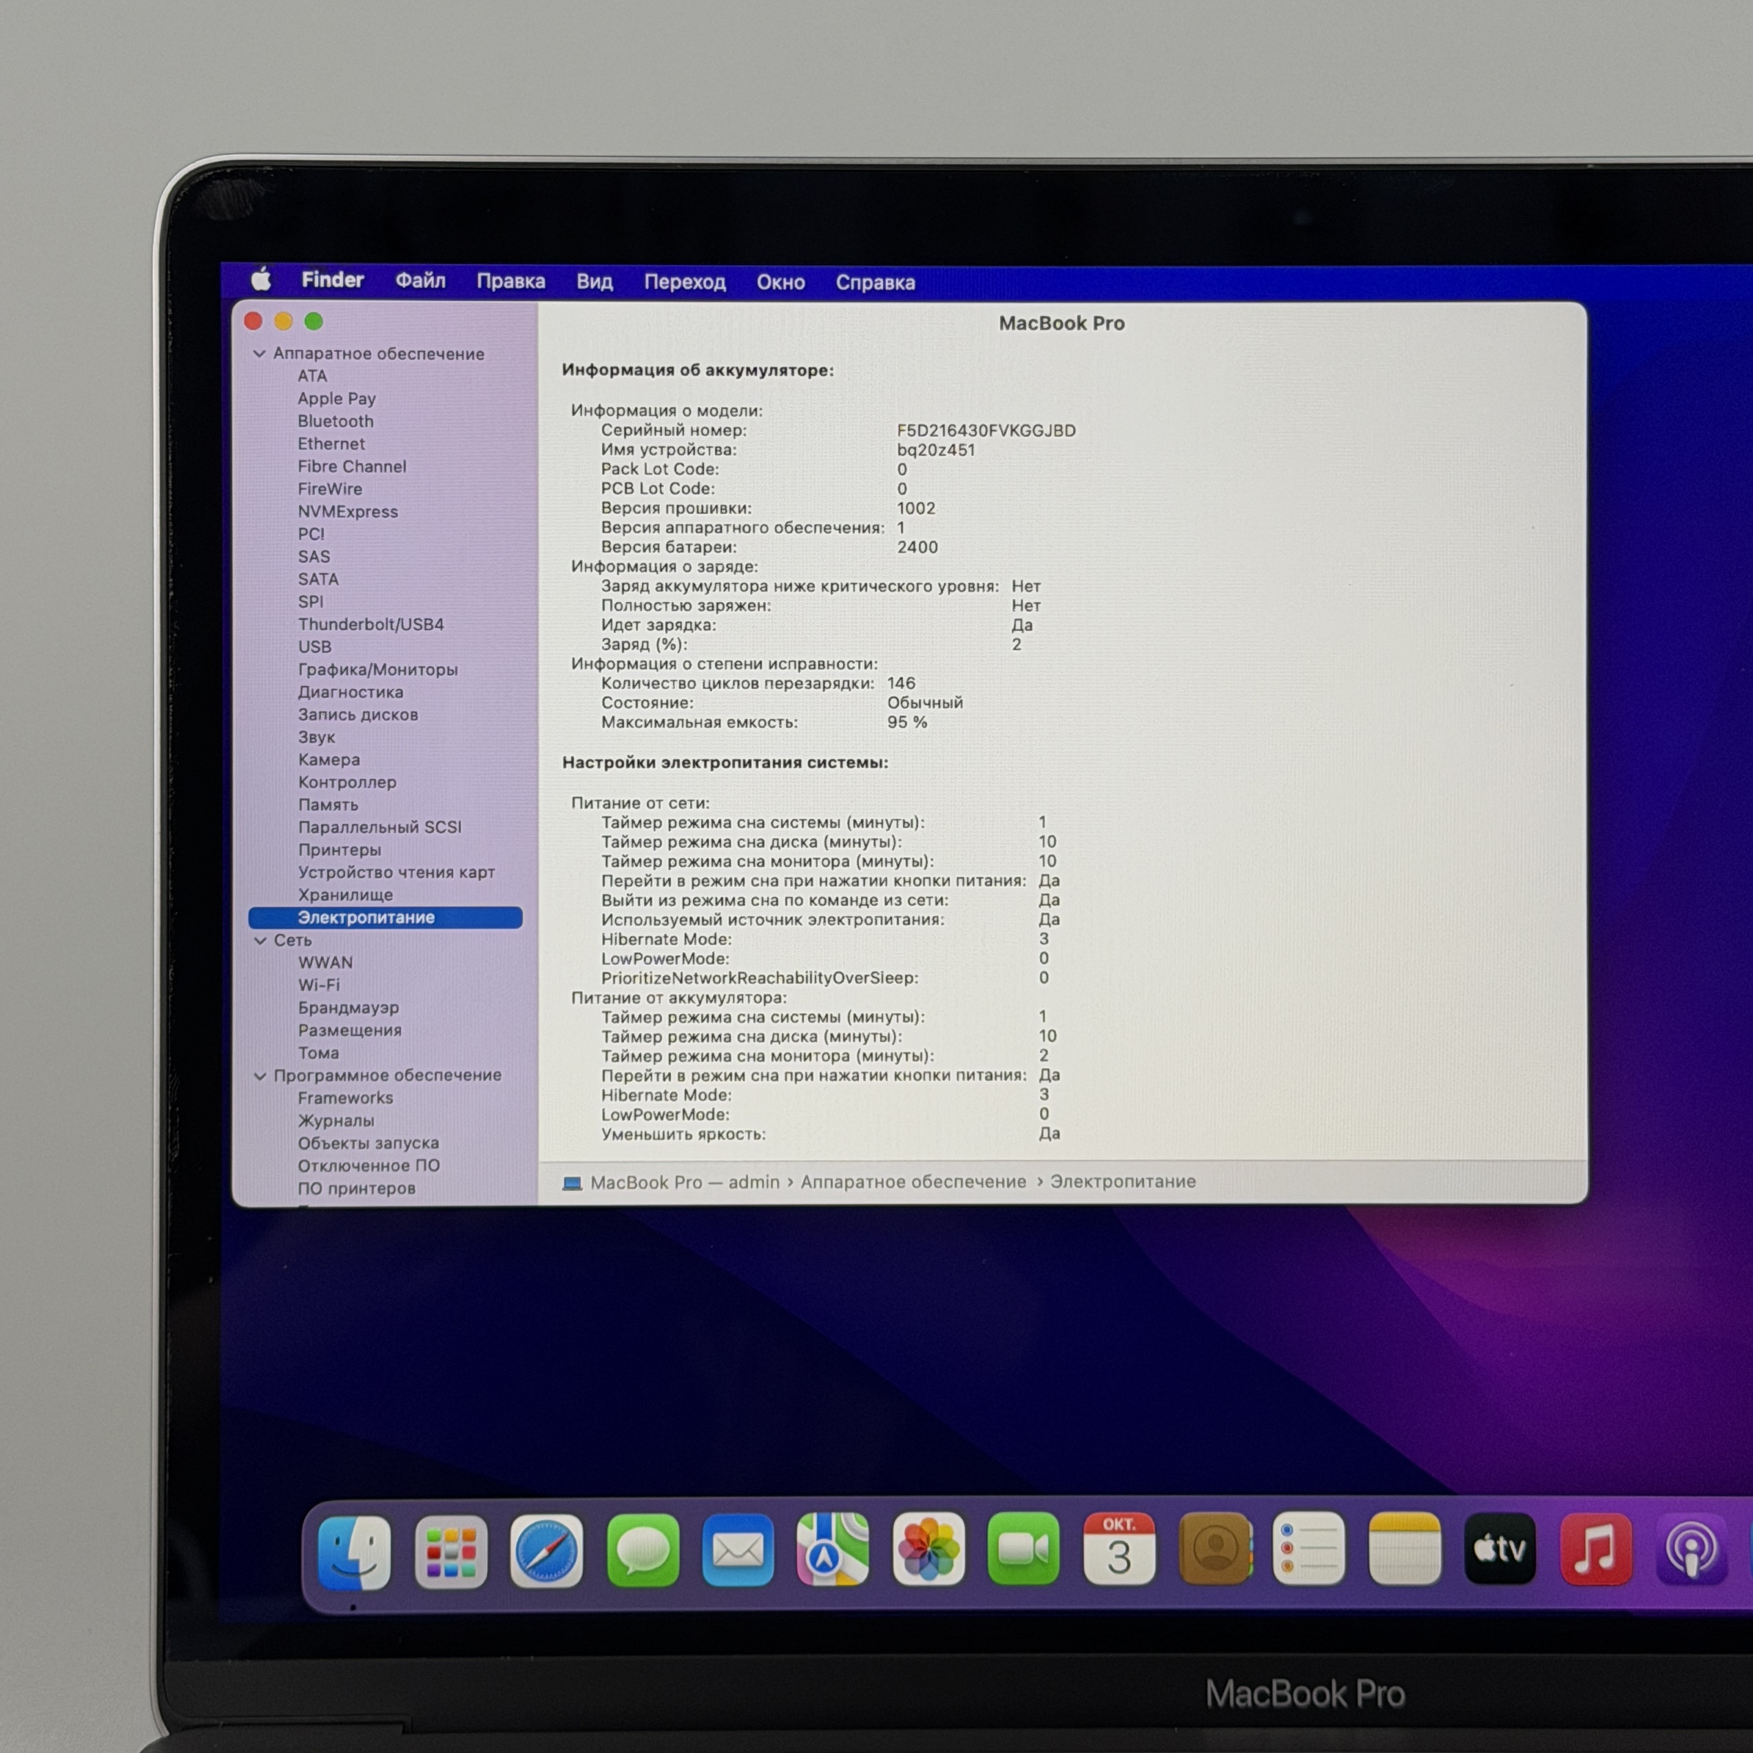Open the Справка menu
Screen dimensions: 1753x1753
pos(875,282)
